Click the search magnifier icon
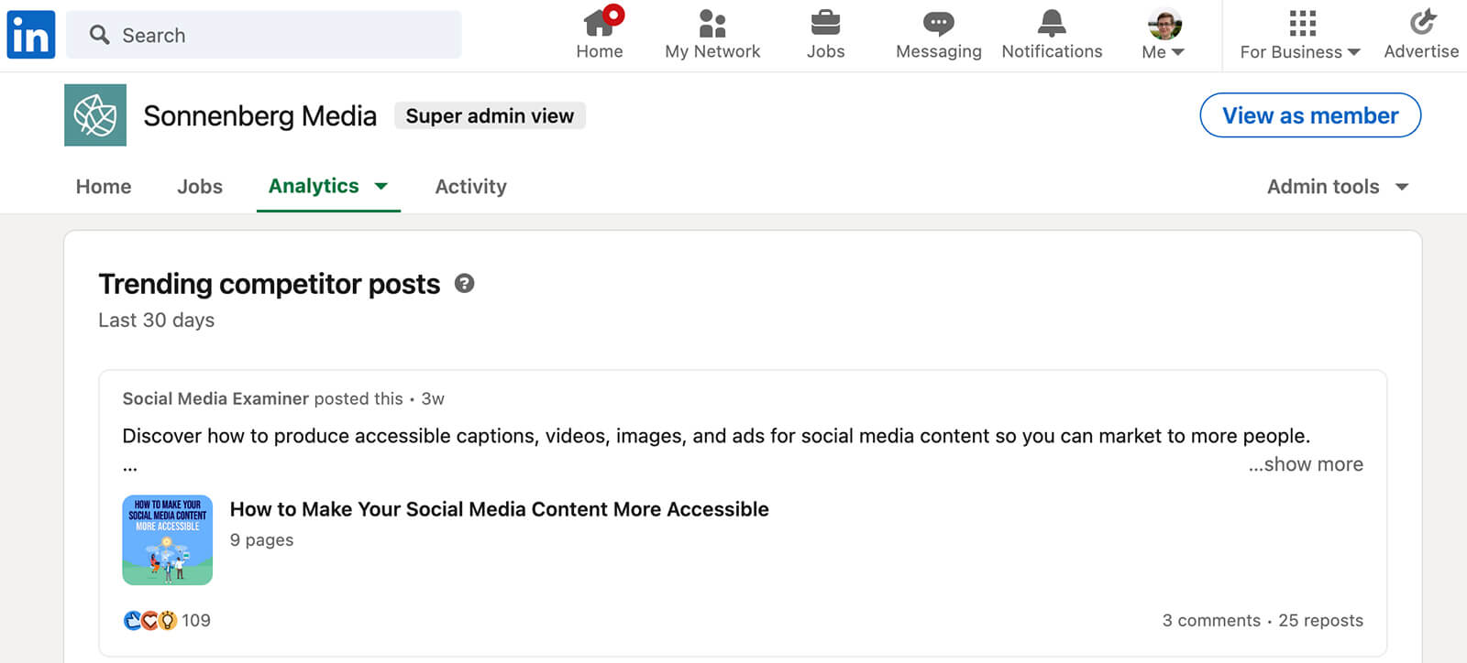The height and width of the screenshot is (663, 1467). (99, 35)
